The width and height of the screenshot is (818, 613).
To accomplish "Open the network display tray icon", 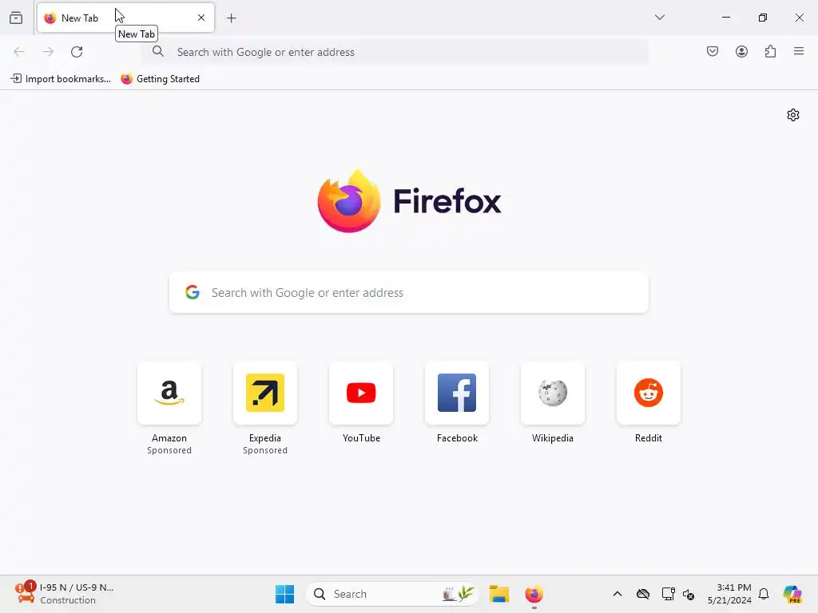I will pos(668,594).
